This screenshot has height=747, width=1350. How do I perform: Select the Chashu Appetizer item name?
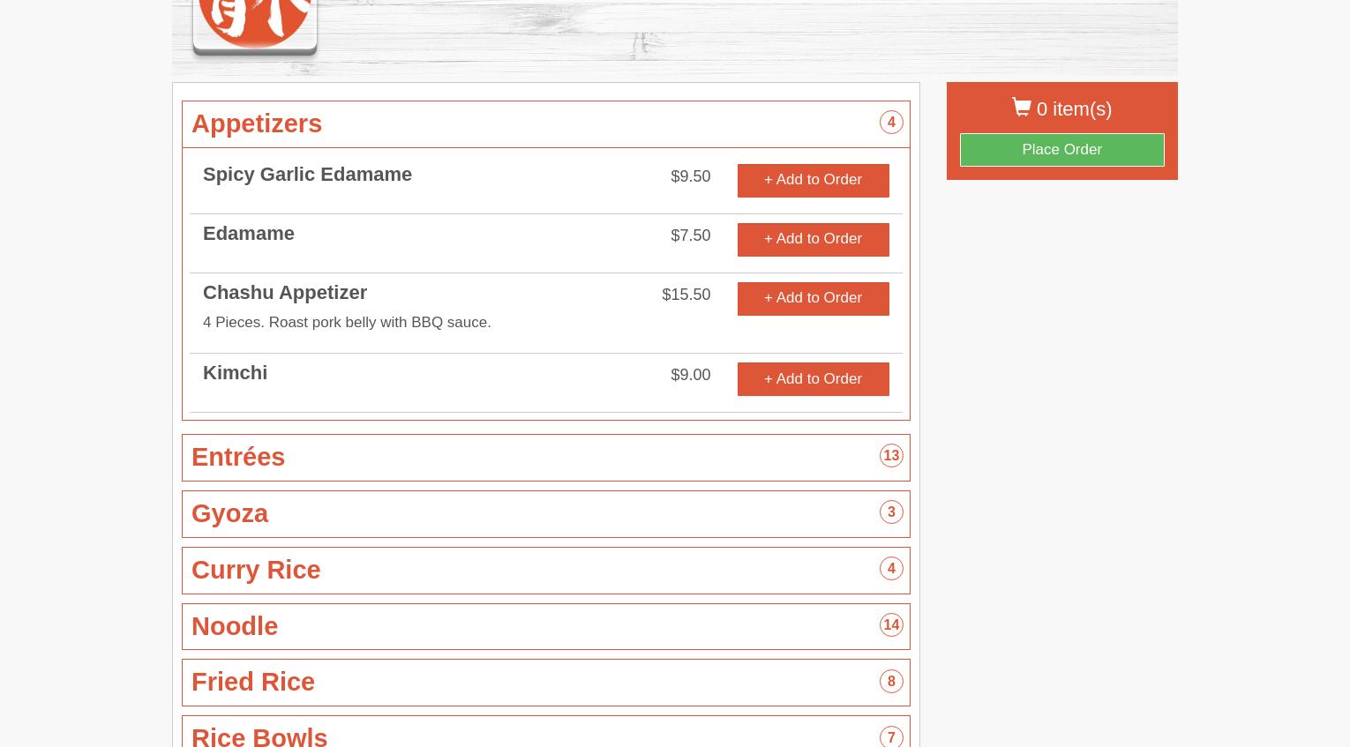(285, 292)
